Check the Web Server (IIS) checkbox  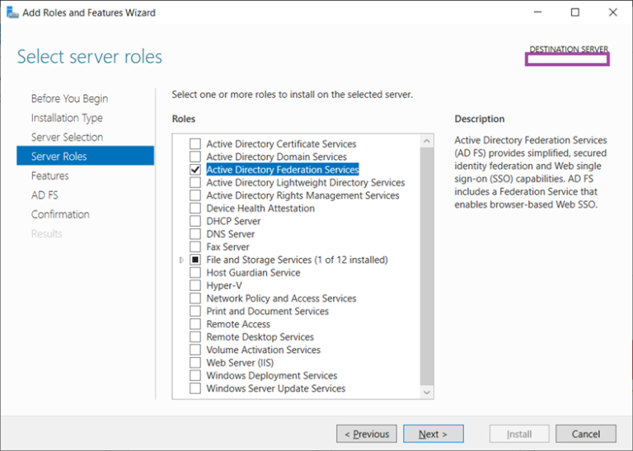tap(195, 363)
